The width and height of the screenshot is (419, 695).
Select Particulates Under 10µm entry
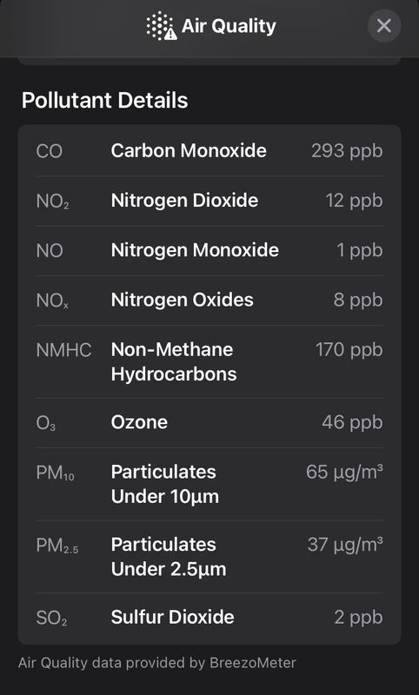[x=209, y=484]
